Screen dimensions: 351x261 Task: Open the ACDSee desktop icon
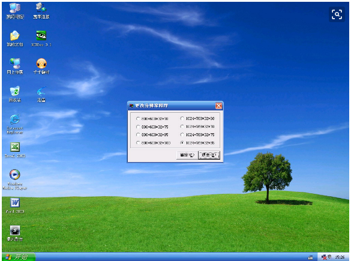click(41, 38)
